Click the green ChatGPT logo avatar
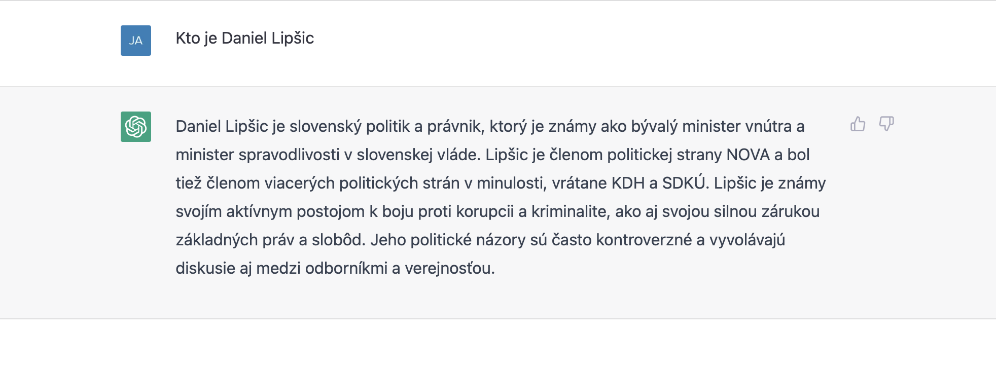996x367 pixels. coord(136,127)
